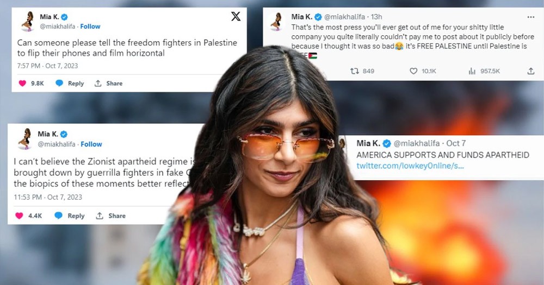The height and width of the screenshot is (285, 544).
Task: Open the 7:57 PM · Oct 7, 2023 timestamp
Action: pos(47,66)
